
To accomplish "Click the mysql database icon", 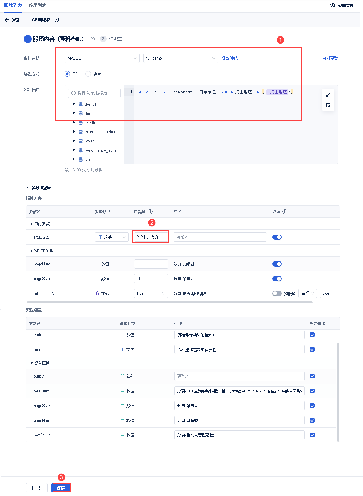I will 81,141.
